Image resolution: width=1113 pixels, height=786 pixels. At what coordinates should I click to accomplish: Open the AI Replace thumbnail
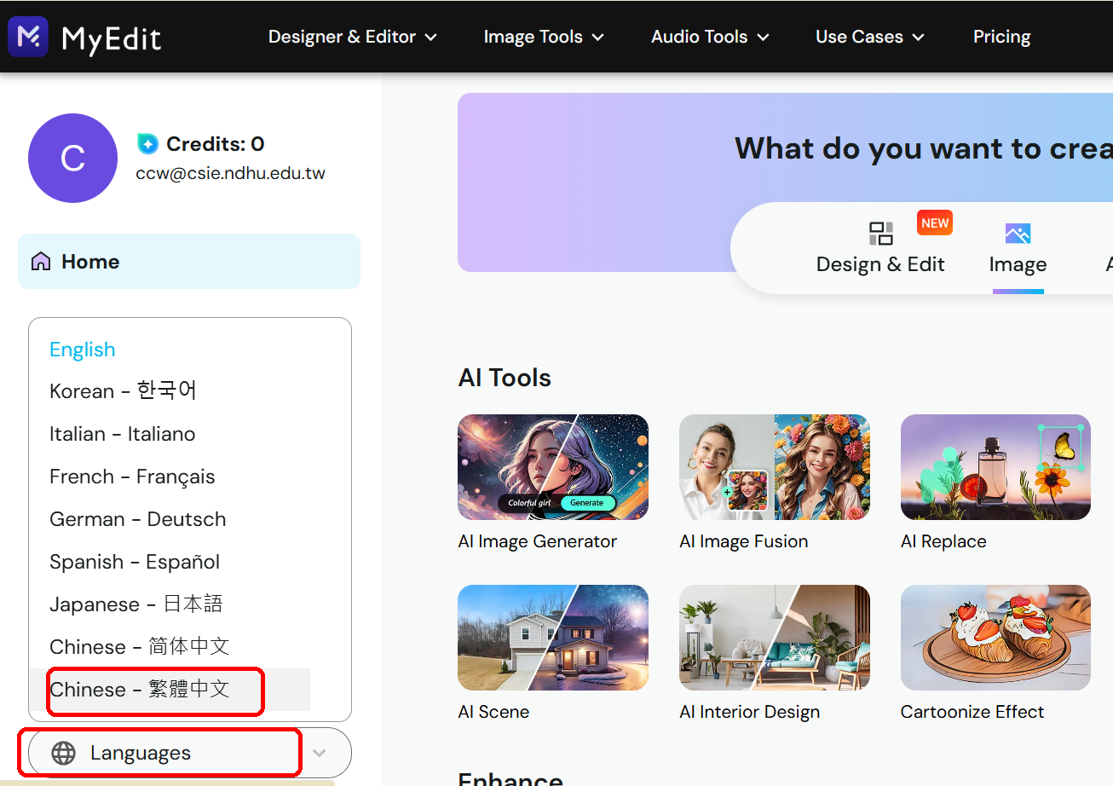pyautogui.click(x=995, y=467)
